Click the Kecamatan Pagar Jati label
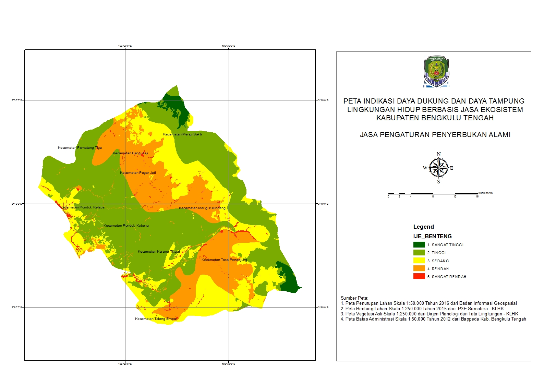Screen dimensions: 544x385 click(138, 173)
